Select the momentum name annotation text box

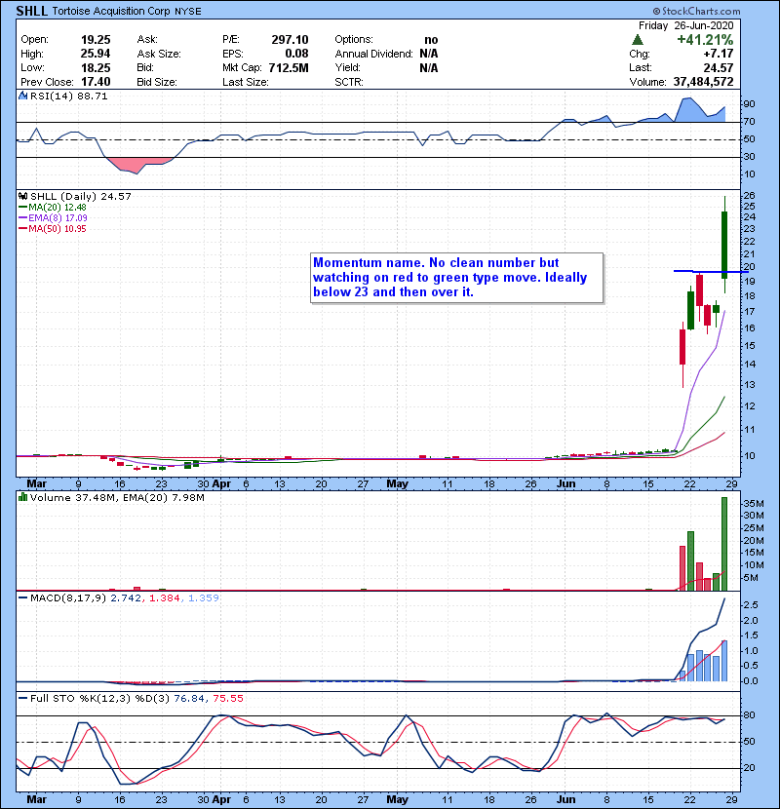click(x=457, y=278)
